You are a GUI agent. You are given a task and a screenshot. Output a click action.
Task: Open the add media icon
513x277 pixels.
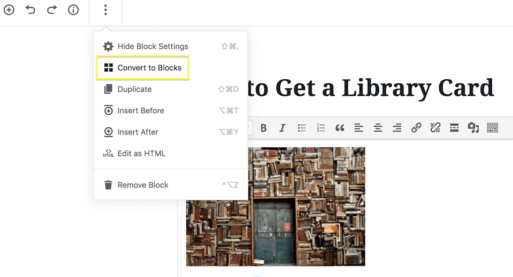click(x=473, y=128)
